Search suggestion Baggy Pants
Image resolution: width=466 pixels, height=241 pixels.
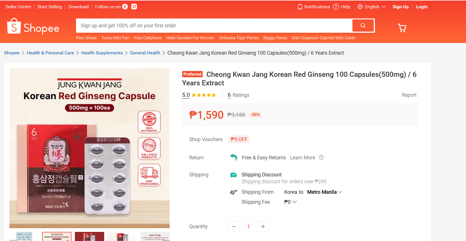pos(275,38)
